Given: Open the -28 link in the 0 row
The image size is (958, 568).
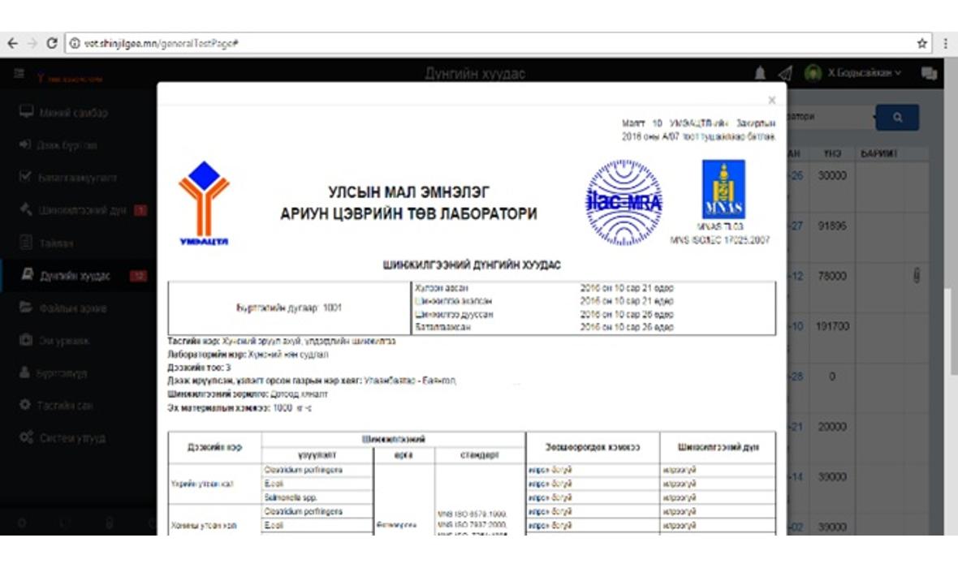Looking at the screenshot, I should (796, 377).
